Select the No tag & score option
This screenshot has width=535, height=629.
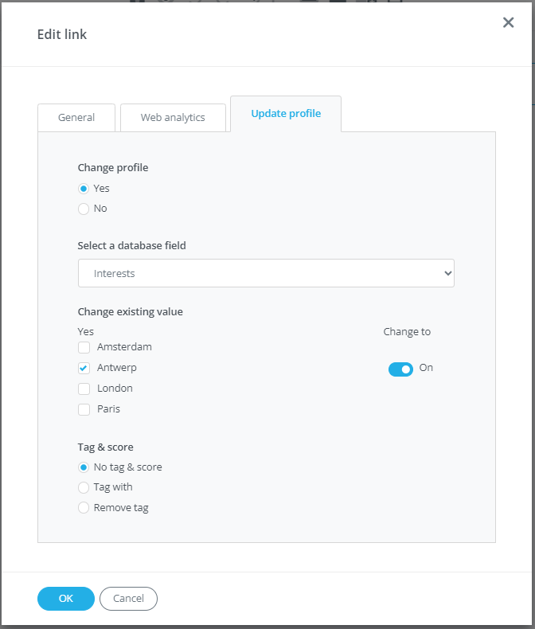(x=84, y=467)
